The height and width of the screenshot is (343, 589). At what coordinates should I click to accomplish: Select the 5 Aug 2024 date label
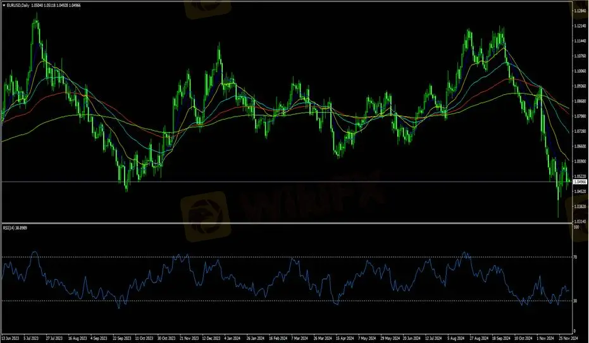tap(457, 339)
